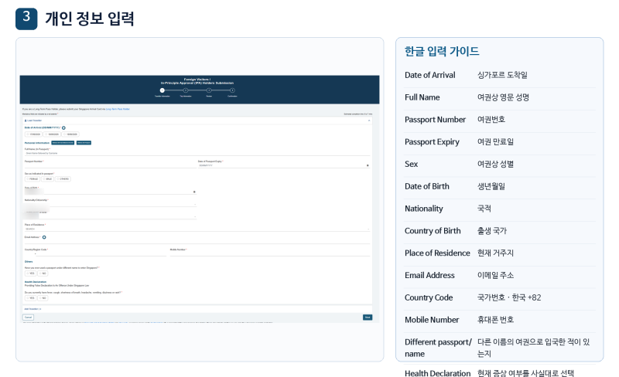Select 19/09/2025 as arrival date

pos(70,134)
